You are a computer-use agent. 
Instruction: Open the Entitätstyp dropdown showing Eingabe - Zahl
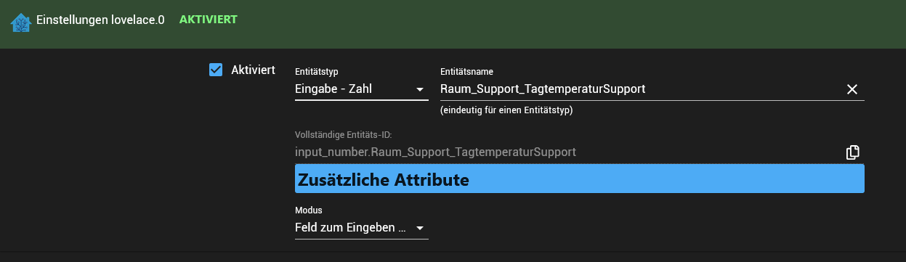[361, 89]
